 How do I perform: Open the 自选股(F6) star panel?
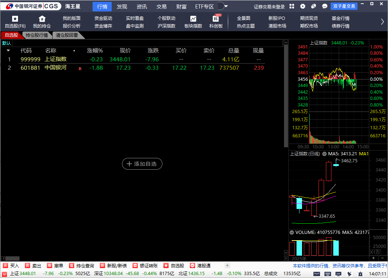[15, 21]
